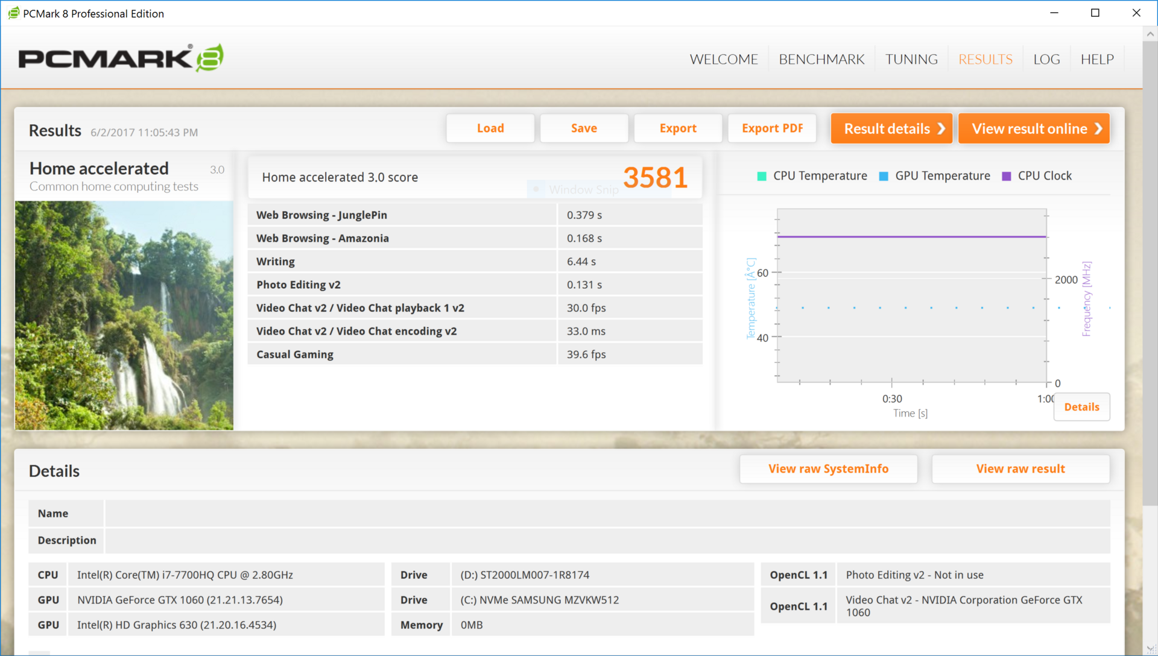
Task: Maximize the PCMark window
Action: coord(1095,13)
